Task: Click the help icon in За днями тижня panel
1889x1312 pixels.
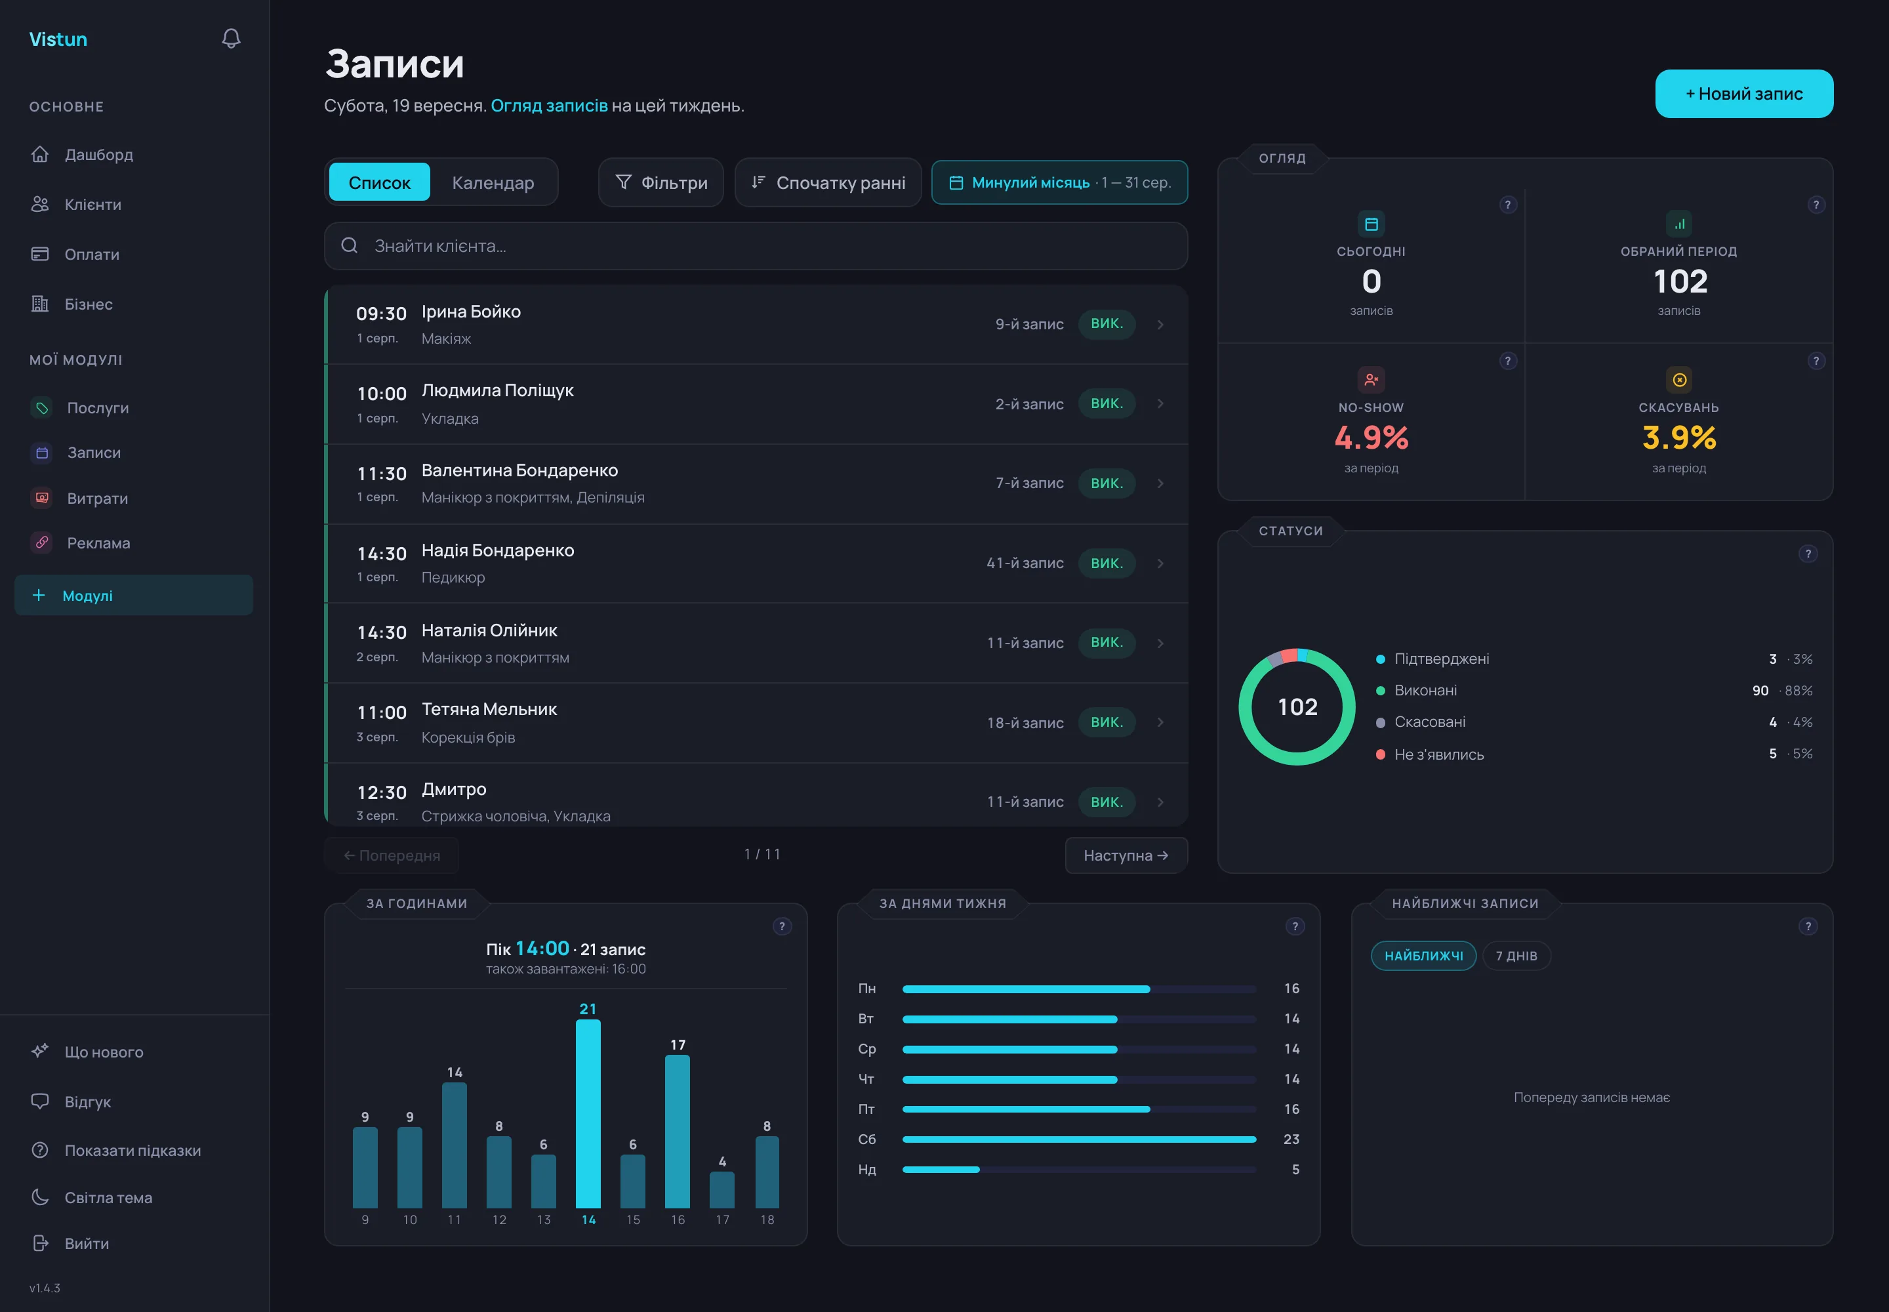Action: click(1295, 926)
